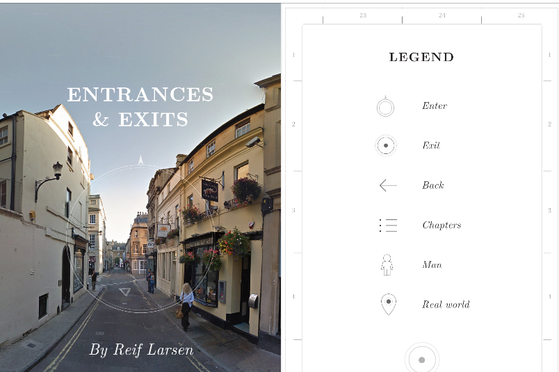This screenshot has width=559, height=372.
Task: Click ruler number 23 at top
Action: click(363, 15)
